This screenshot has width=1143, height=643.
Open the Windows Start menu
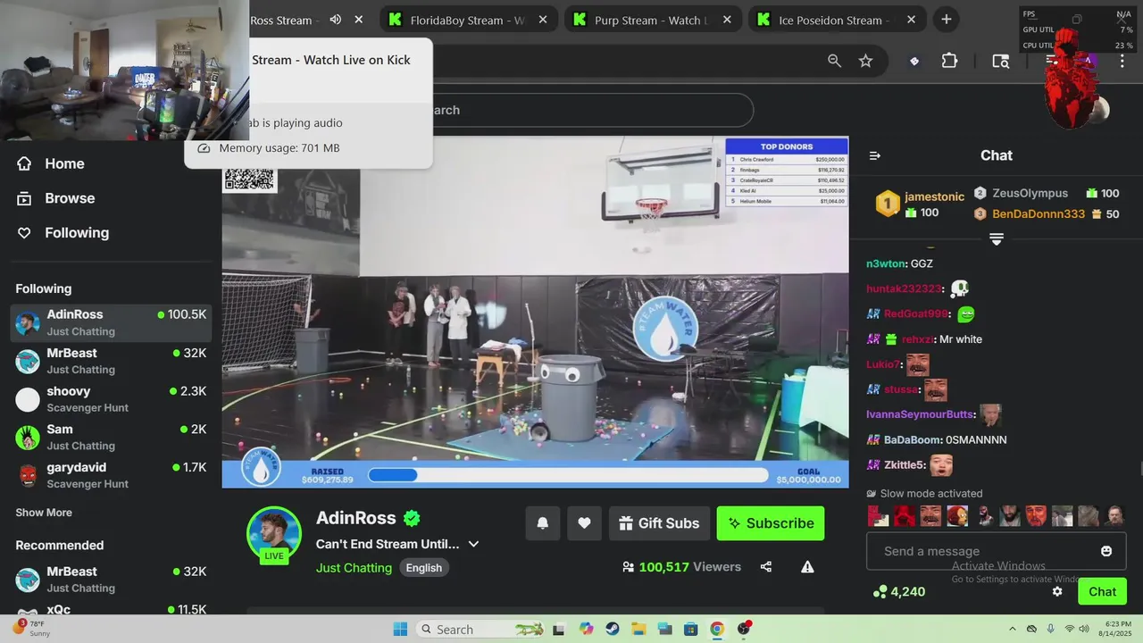[400, 629]
